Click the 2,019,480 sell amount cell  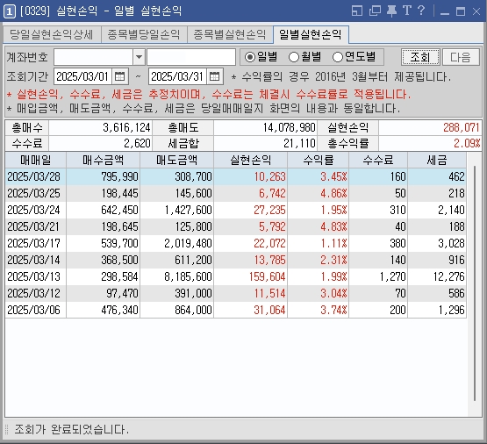(176, 243)
